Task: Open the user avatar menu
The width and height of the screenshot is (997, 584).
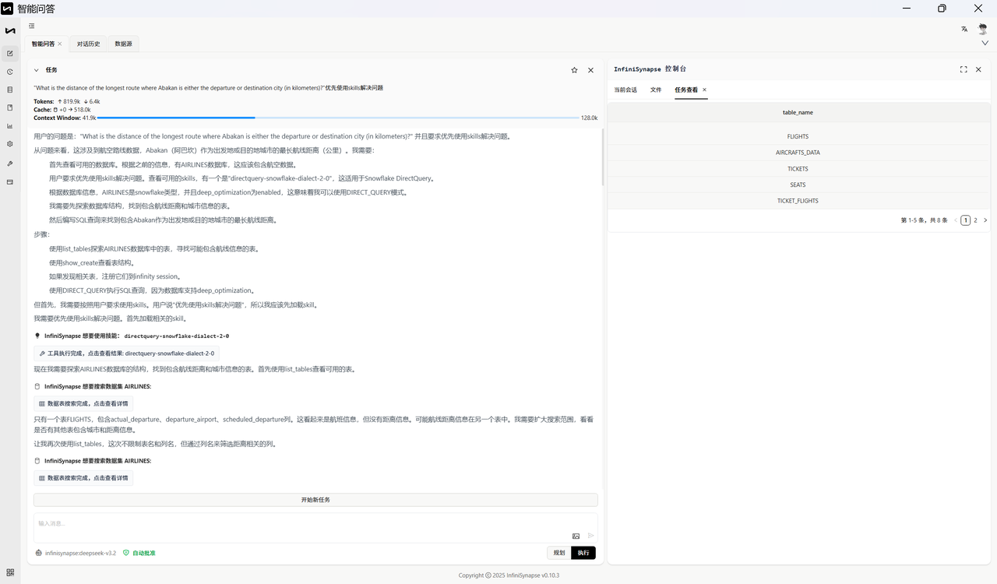Action: pyautogui.click(x=983, y=29)
